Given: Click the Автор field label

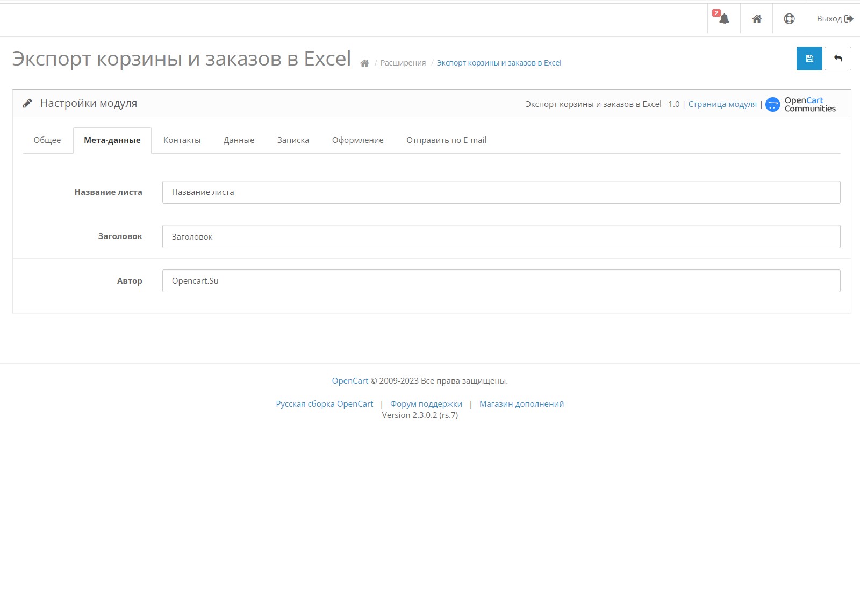Looking at the screenshot, I should click(x=130, y=281).
